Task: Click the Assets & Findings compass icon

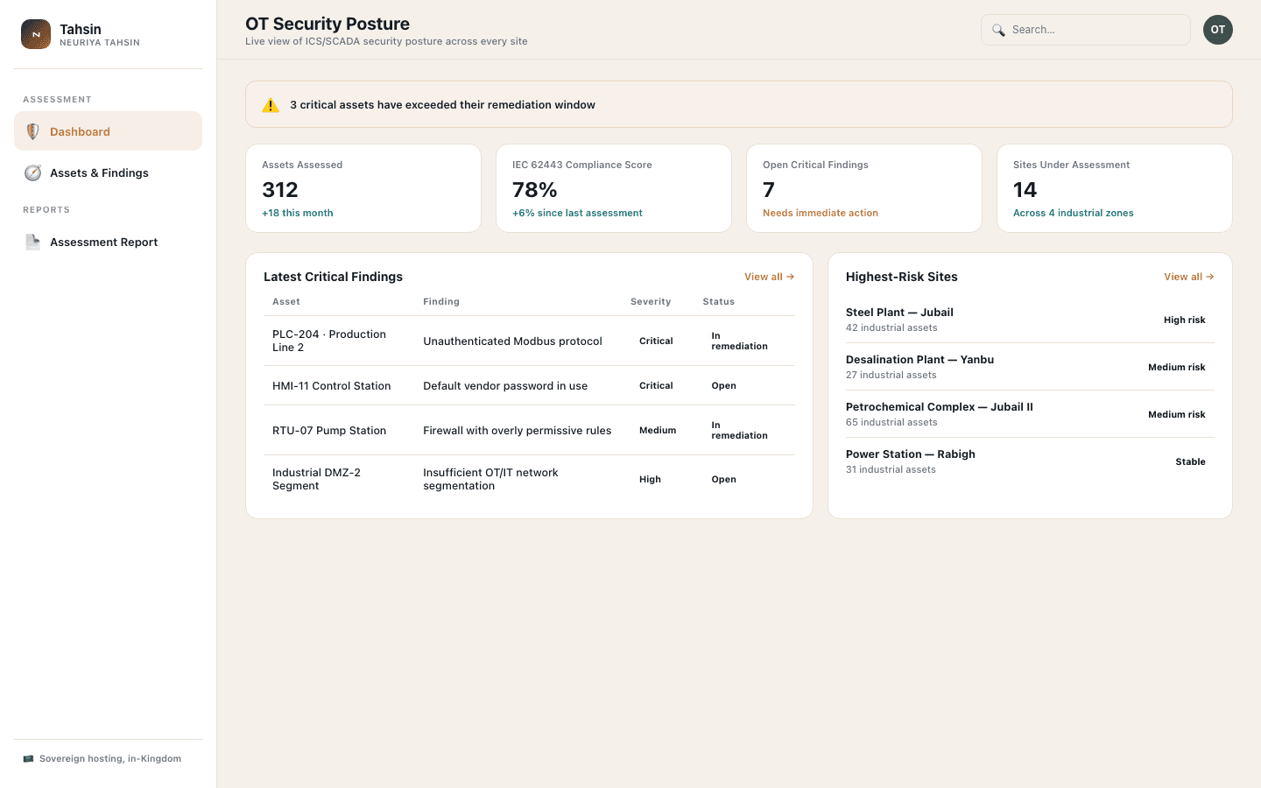Action: 32,172
